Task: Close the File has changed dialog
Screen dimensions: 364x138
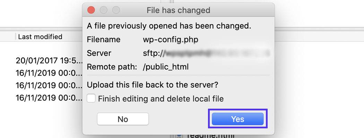Action: tap(91, 10)
